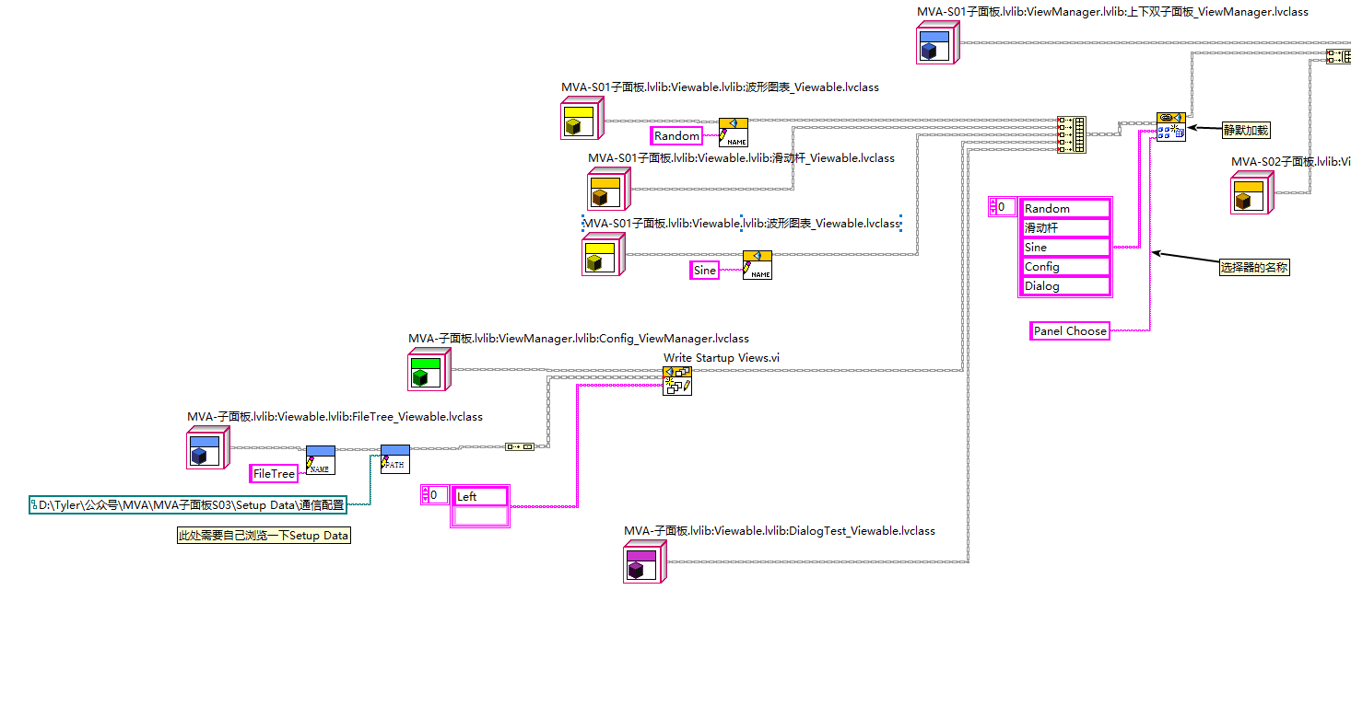The height and width of the screenshot is (717, 1351).
Task: Select the DialogTest_Viewable purple class icon
Action: (x=645, y=561)
